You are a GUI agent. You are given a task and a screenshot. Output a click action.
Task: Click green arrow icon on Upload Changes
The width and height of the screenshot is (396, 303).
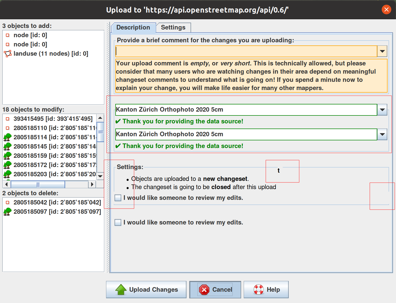coord(121,290)
